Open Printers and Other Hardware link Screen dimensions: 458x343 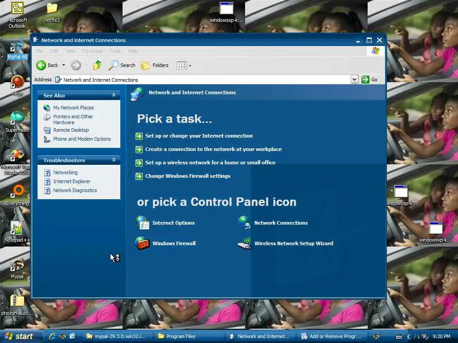click(73, 119)
